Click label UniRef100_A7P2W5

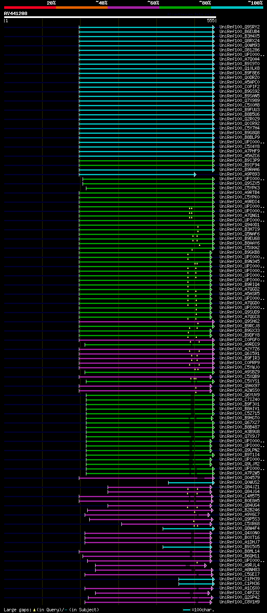pyautogui.click(x=239, y=473)
